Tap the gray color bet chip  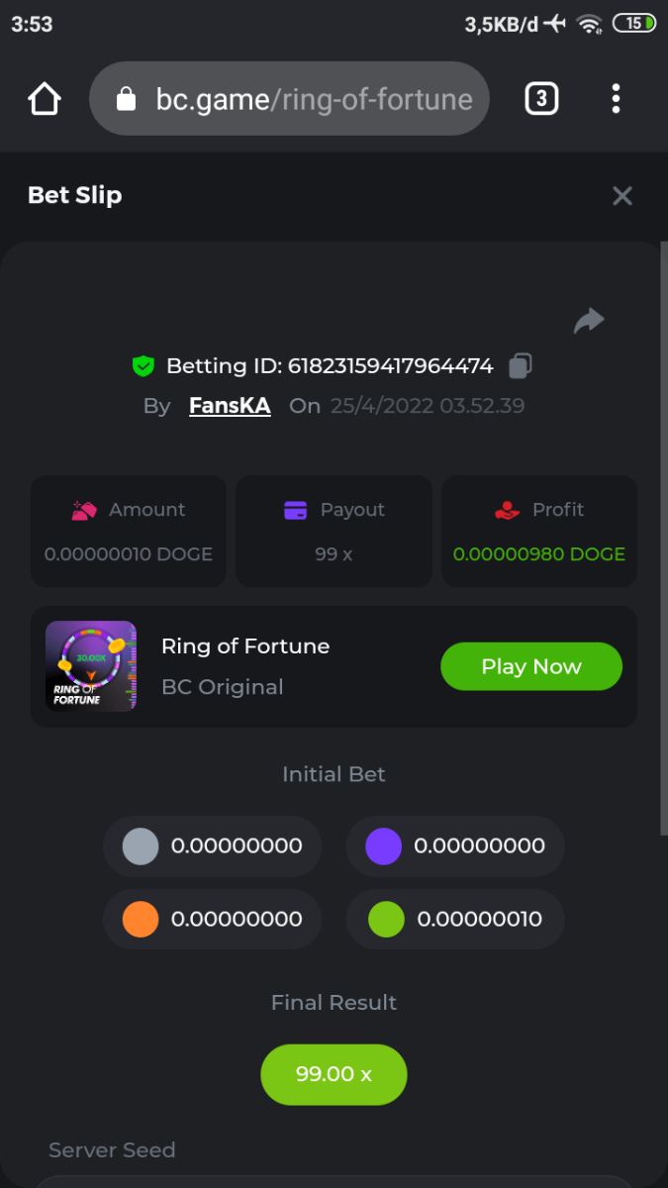pos(141,846)
